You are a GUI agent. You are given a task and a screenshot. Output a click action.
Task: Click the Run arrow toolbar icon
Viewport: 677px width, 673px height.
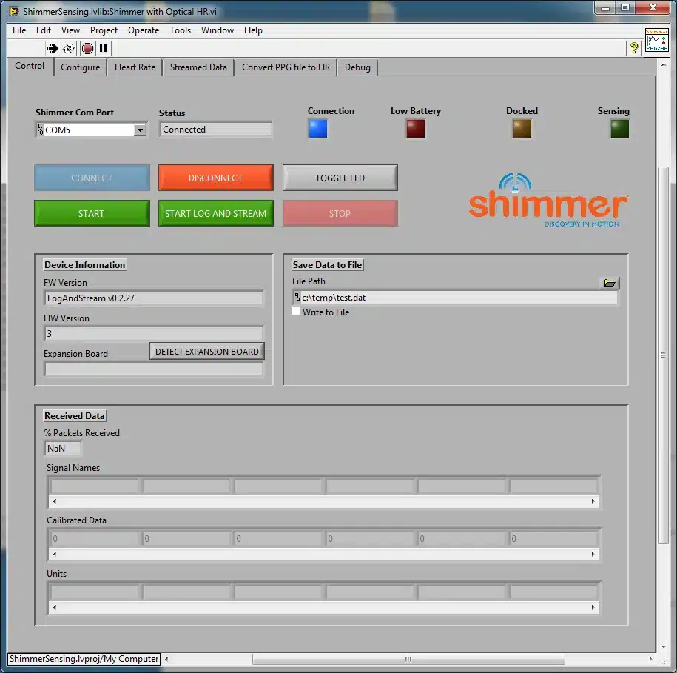click(53, 48)
